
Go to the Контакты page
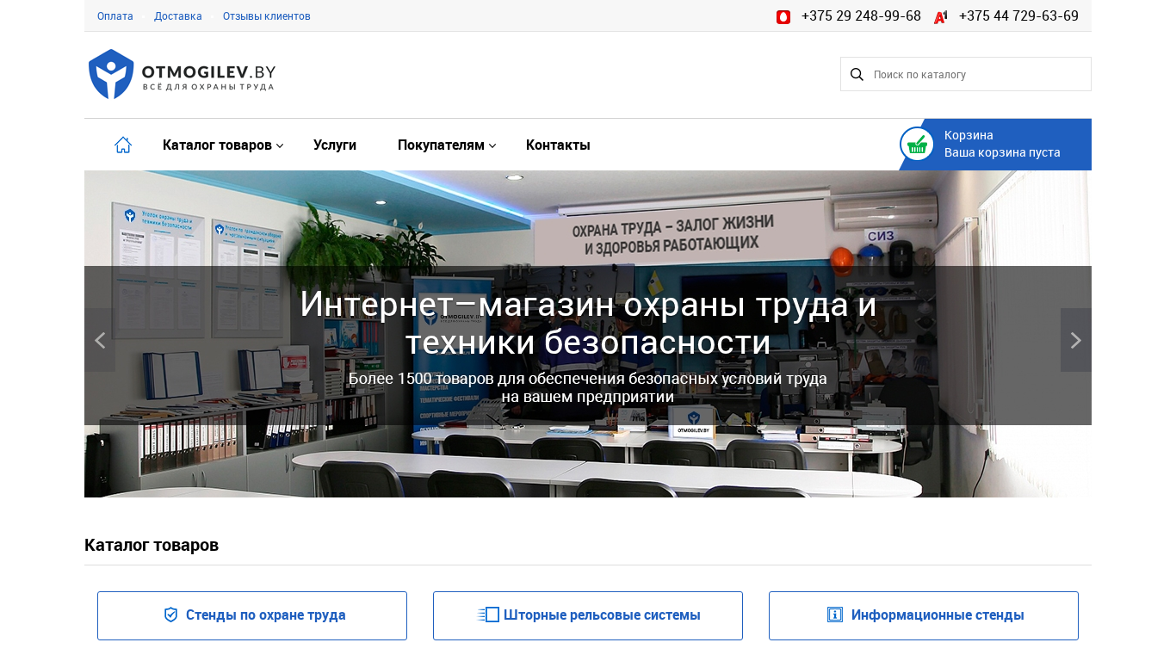click(x=558, y=145)
